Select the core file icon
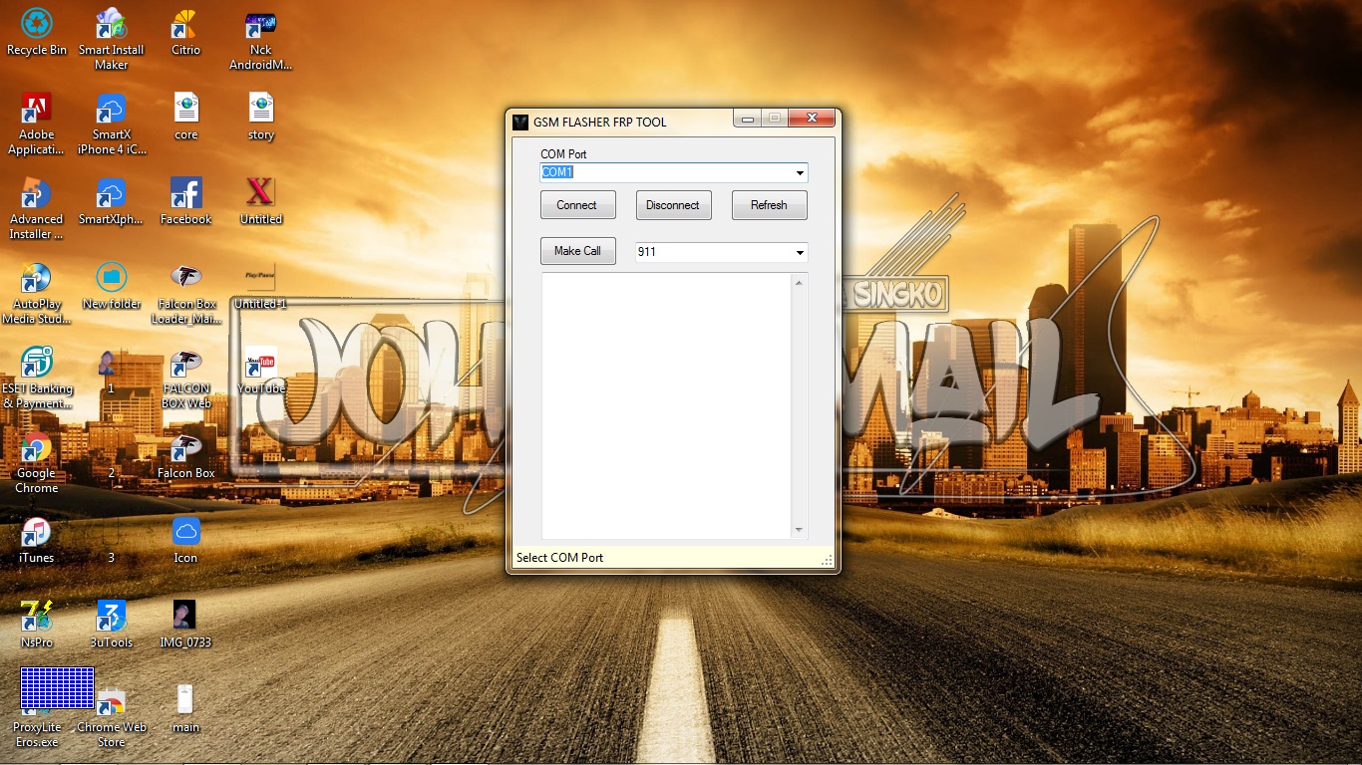Screen dimensions: 1362x765 click(x=185, y=117)
